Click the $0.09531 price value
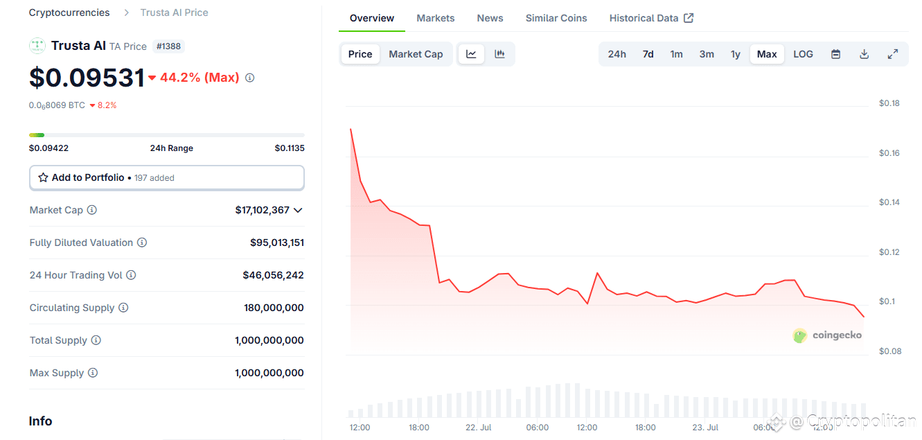 [x=87, y=78]
